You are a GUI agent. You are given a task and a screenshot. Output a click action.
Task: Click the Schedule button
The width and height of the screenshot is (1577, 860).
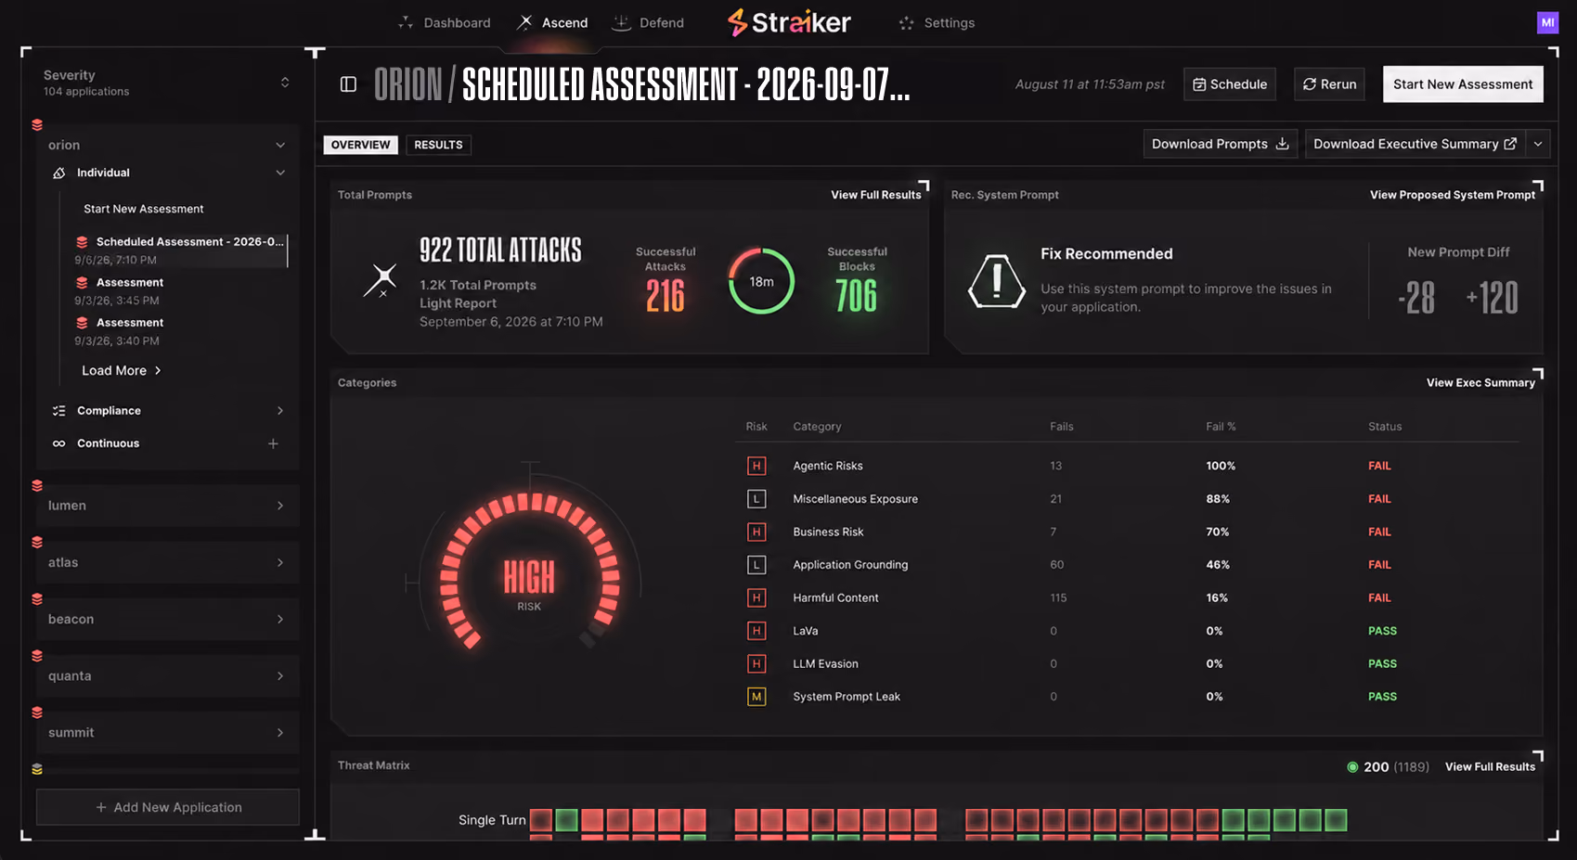point(1230,84)
